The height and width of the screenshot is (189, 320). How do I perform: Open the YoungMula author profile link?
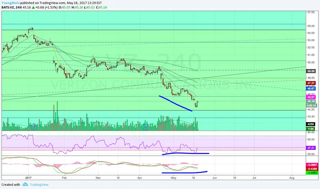tap(11, 3)
